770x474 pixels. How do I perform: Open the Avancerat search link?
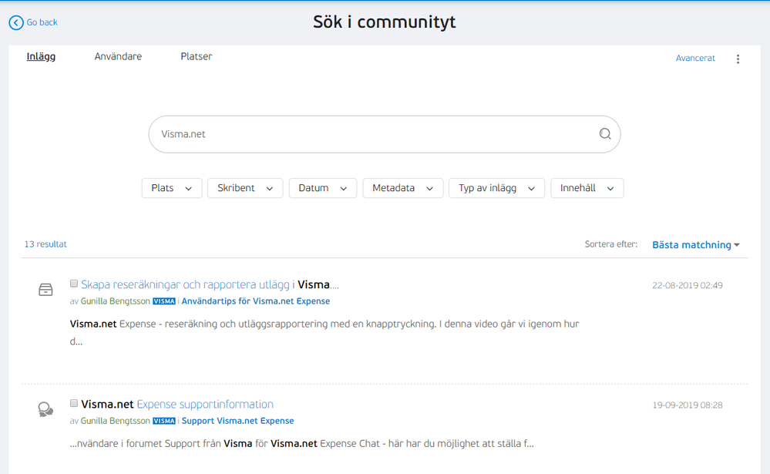click(695, 58)
